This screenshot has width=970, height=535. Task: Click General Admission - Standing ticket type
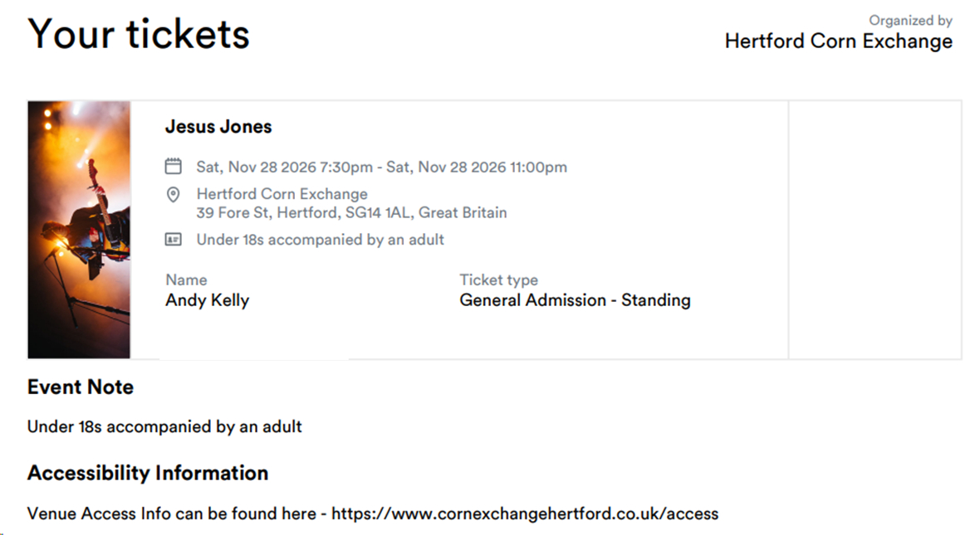[x=575, y=300]
